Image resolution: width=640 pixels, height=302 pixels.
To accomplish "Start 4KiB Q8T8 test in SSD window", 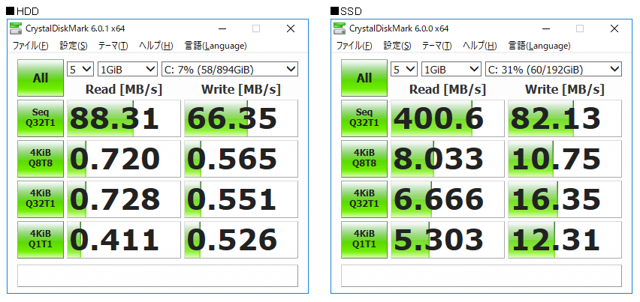I will (x=364, y=159).
